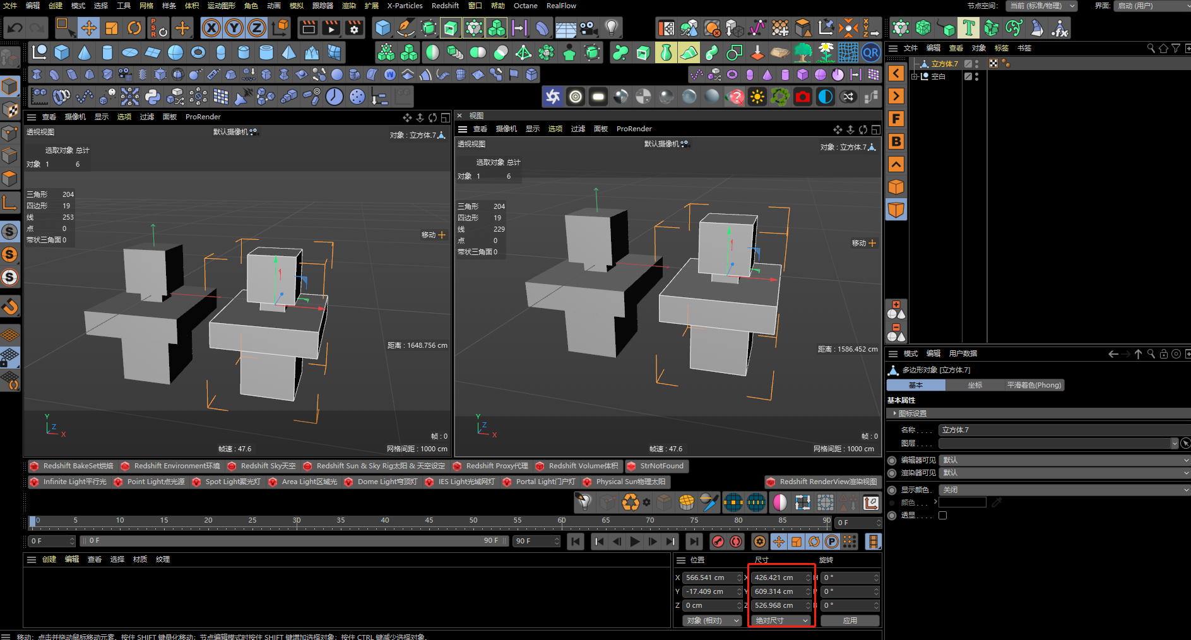Toggle the Y axis lock

click(x=234, y=28)
